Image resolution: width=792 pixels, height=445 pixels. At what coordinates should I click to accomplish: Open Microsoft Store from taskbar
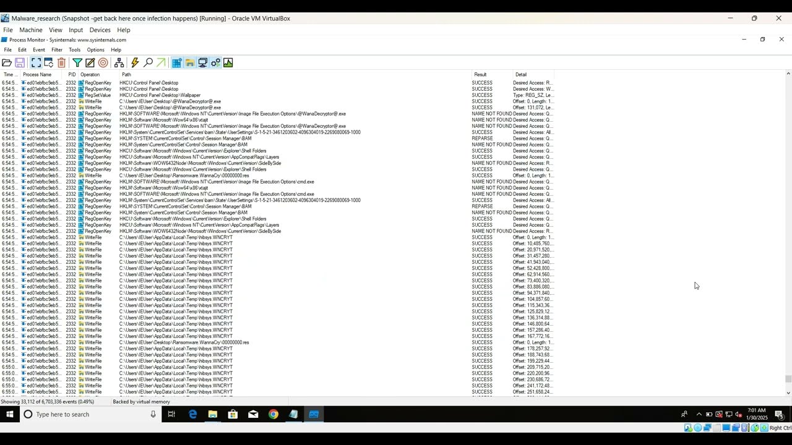tap(233, 414)
